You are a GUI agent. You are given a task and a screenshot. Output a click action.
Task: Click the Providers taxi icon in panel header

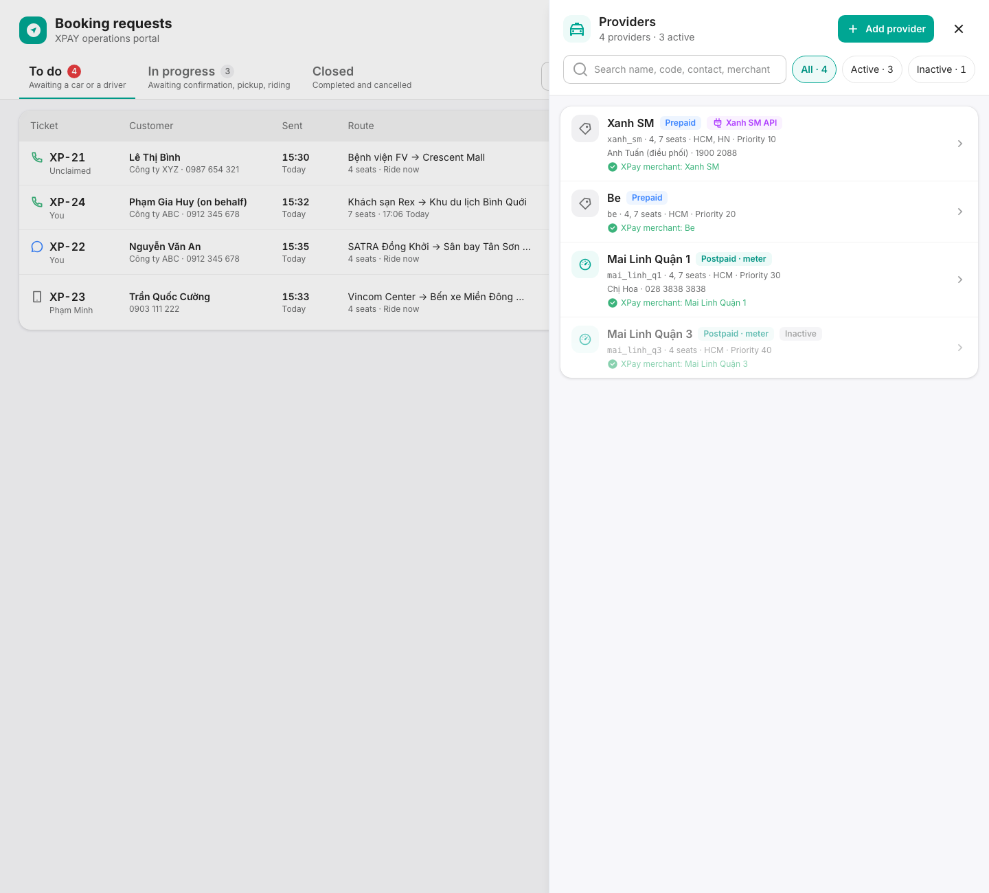tap(577, 29)
